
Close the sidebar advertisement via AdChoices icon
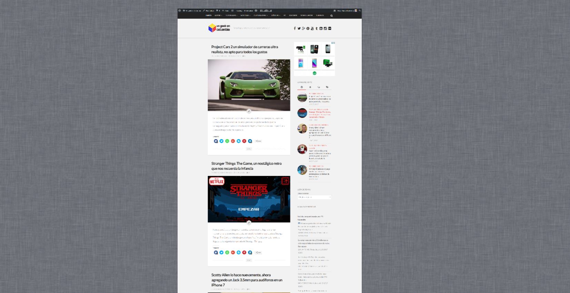pos(333,43)
